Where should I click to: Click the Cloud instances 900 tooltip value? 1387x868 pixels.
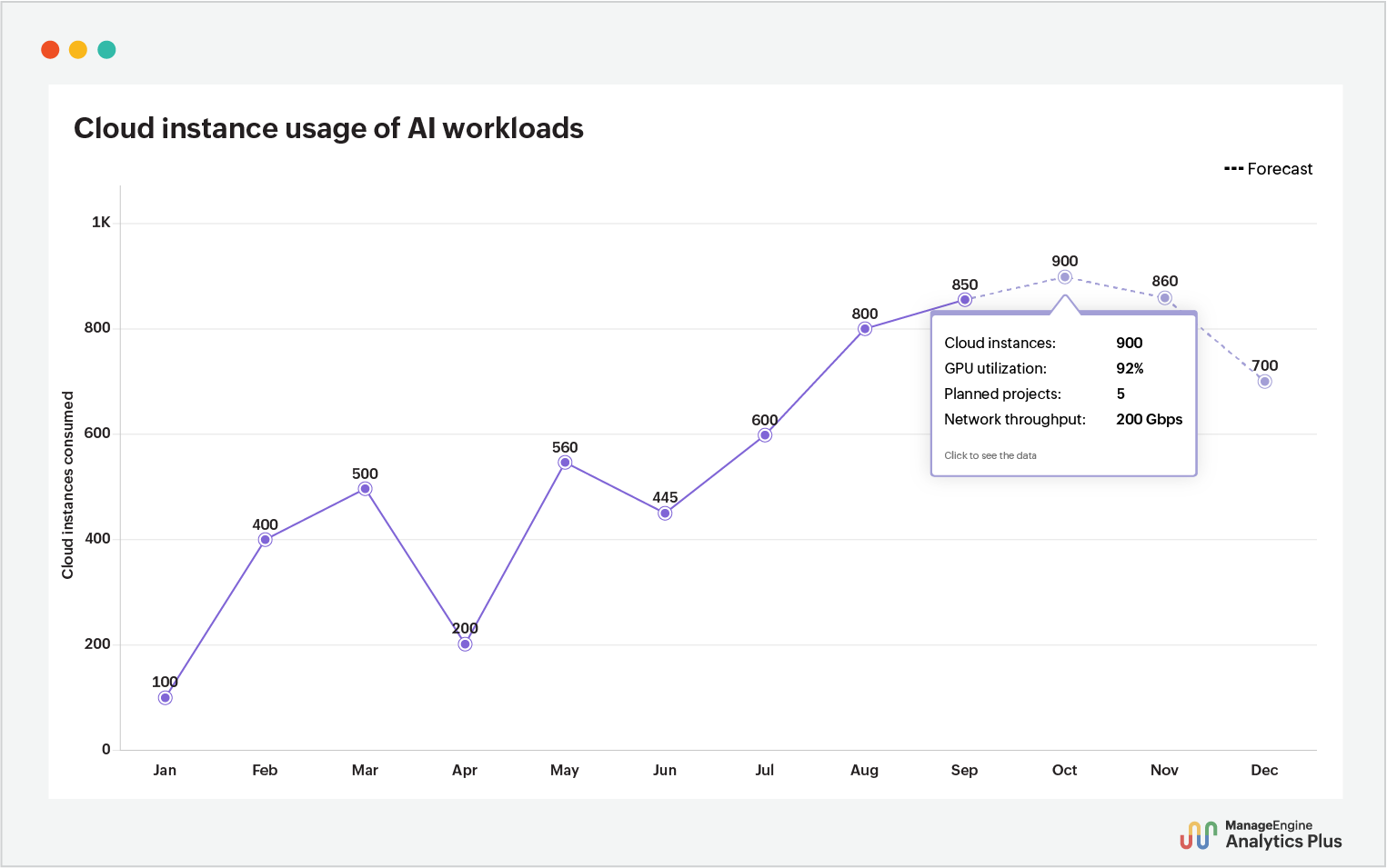tap(1130, 343)
